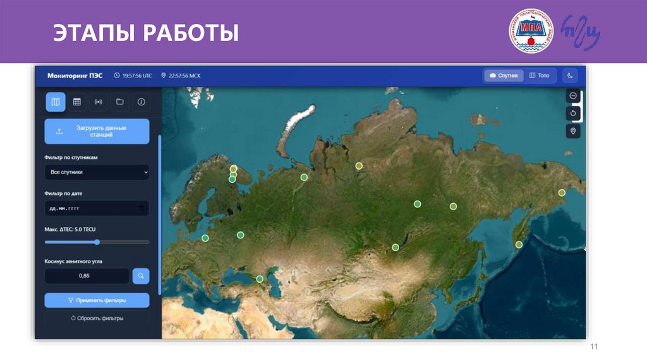The height and width of the screenshot is (362, 647).
Task: Switch to the map view tab
Action: coord(56,102)
